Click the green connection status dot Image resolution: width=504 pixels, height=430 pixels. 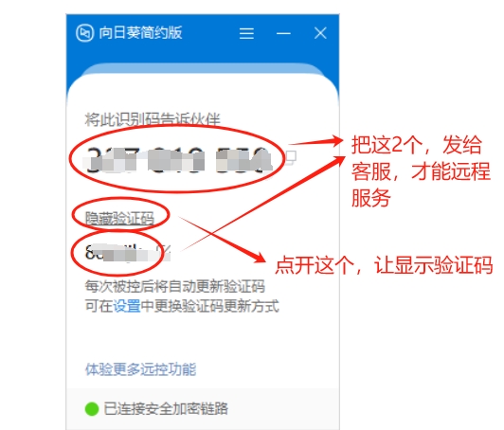pyautogui.click(x=92, y=409)
